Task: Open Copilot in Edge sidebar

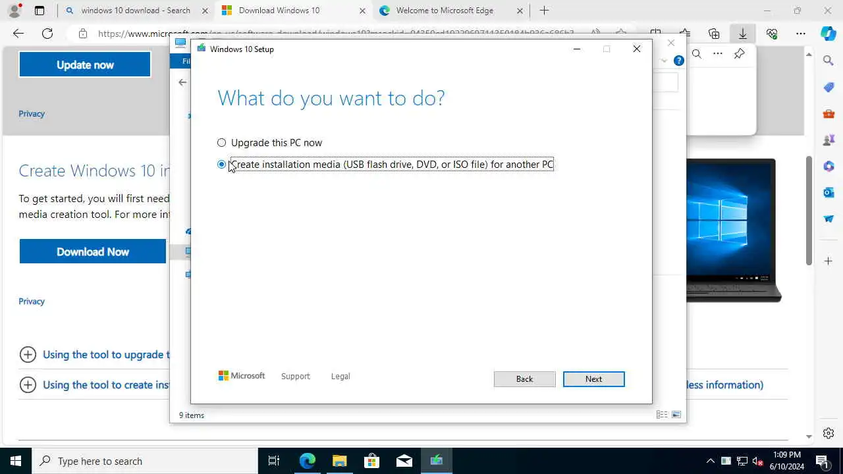Action: (829, 34)
